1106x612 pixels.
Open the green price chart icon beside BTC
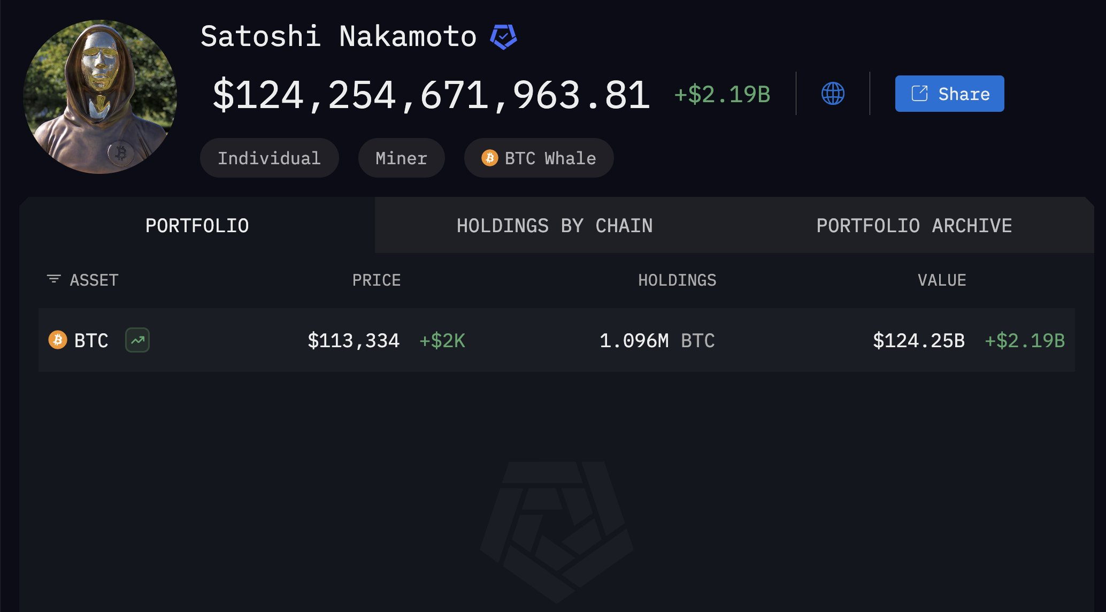tap(137, 340)
